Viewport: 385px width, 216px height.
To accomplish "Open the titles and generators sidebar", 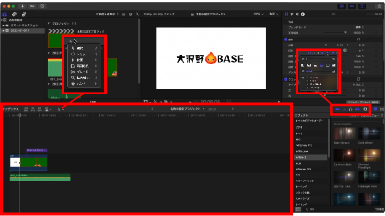I will [24, 14].
